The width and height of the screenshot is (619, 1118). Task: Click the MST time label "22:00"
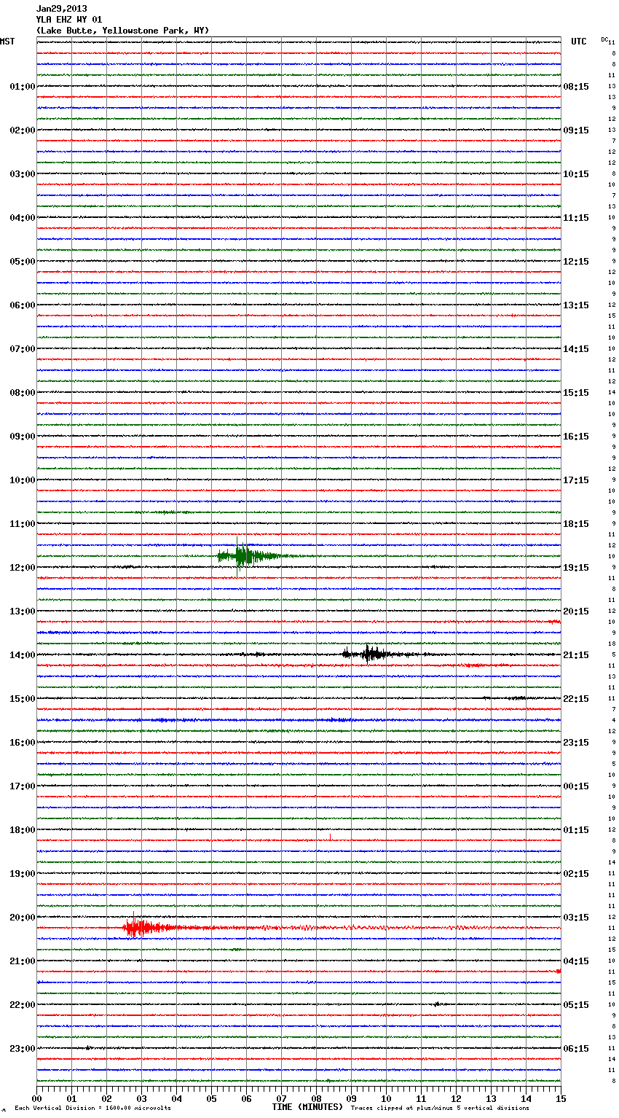point(23,1005)
